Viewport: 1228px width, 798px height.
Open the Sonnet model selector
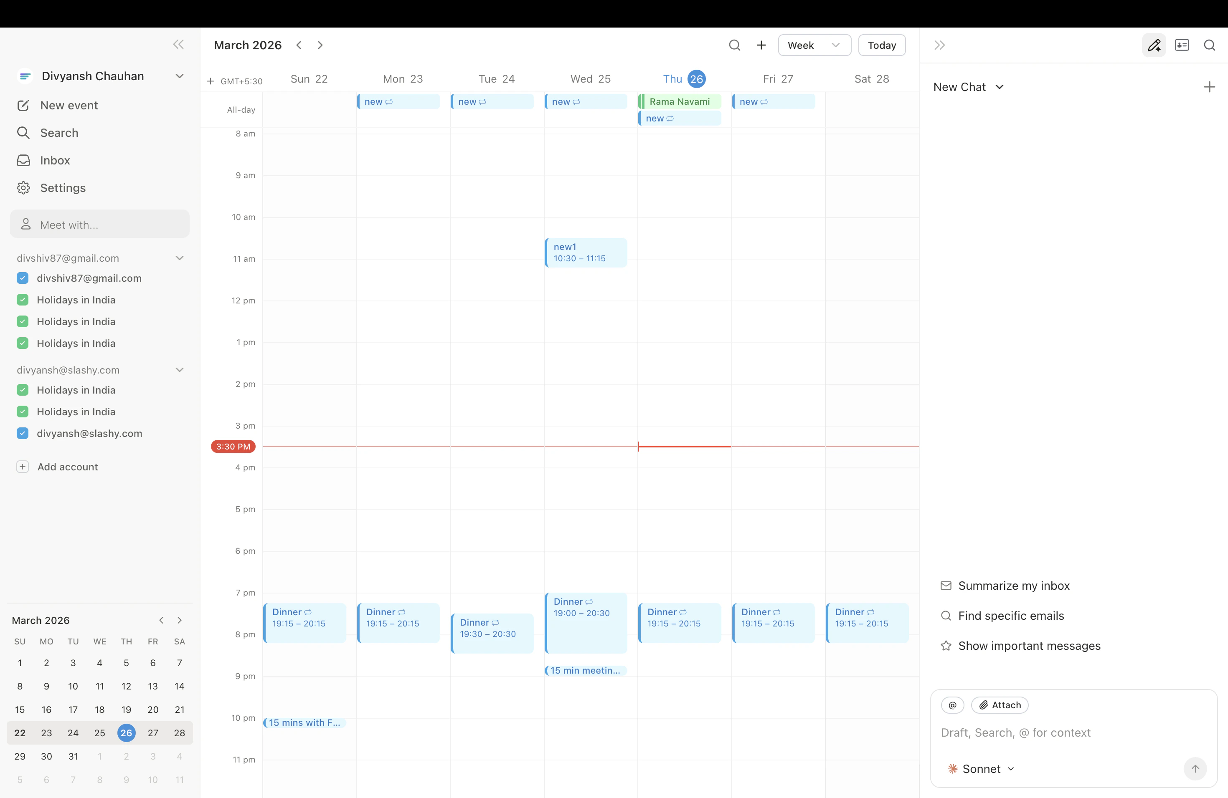click(x=981, y=769)
